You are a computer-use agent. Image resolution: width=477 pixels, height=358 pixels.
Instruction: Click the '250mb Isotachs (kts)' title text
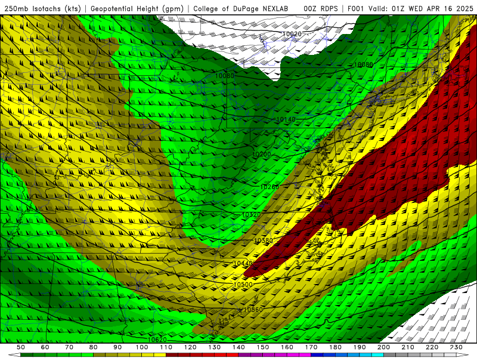[x=43, y=8]
